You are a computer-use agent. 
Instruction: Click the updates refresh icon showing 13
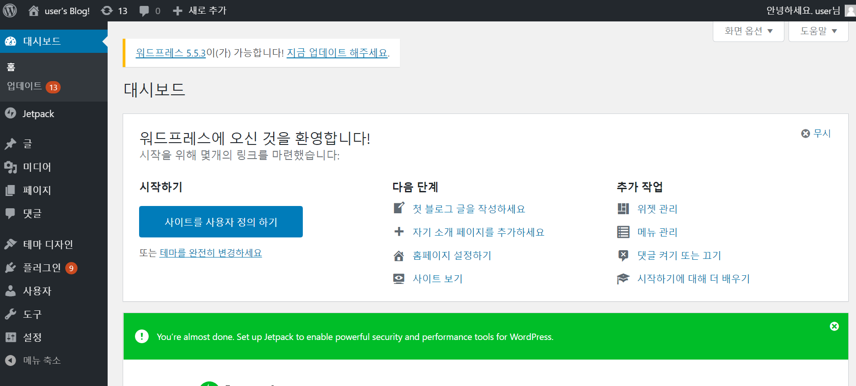pos(107,10)
